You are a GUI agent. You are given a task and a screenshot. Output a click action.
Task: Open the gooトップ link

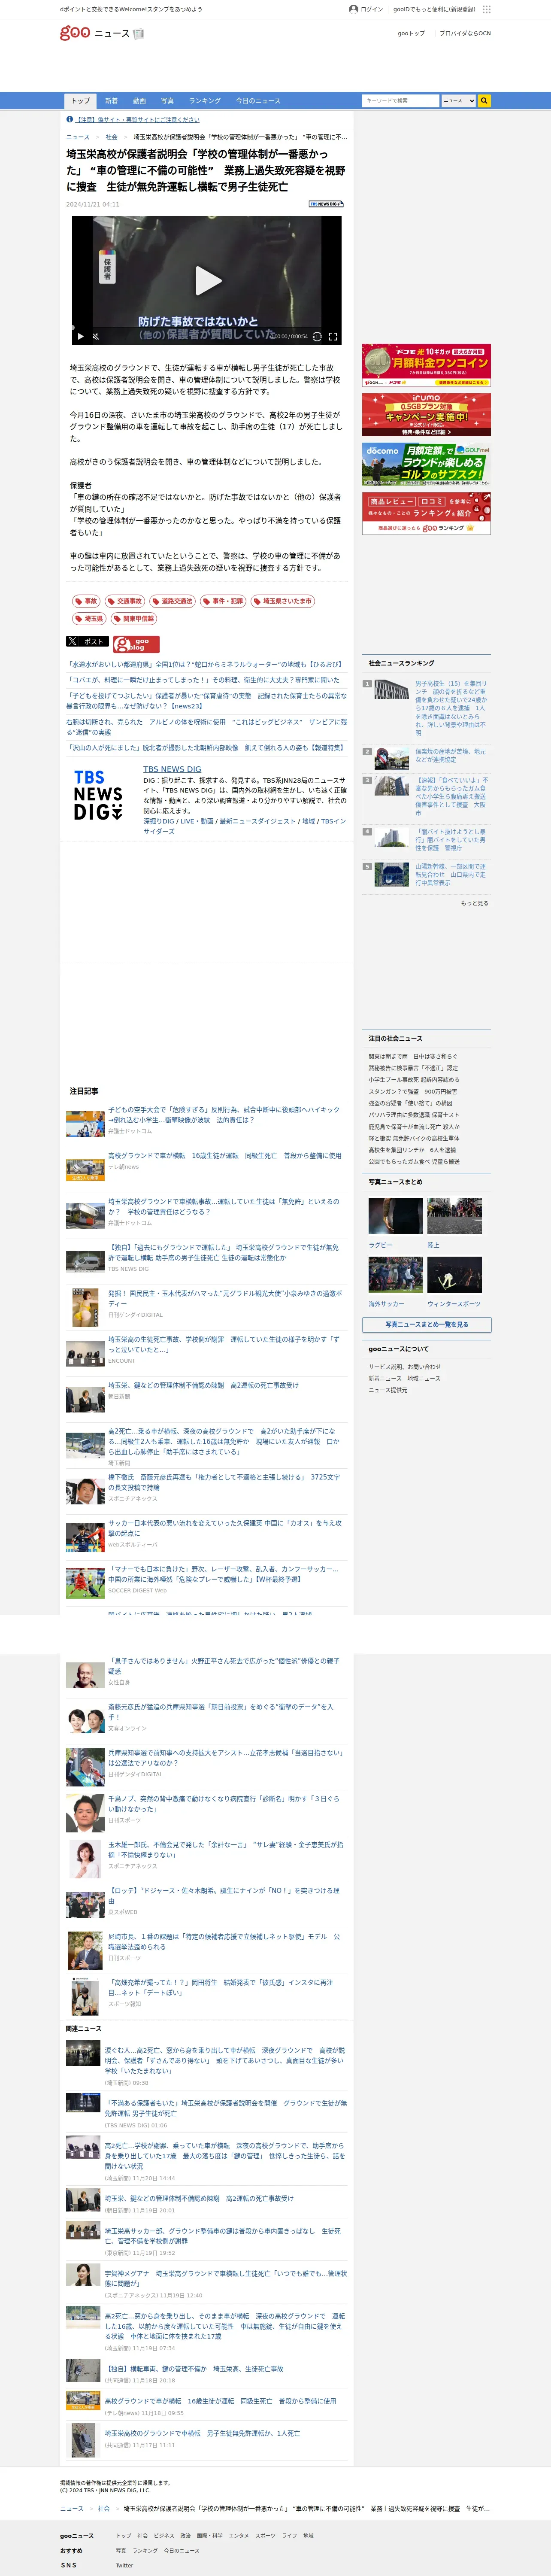click(x=411, y=33)
